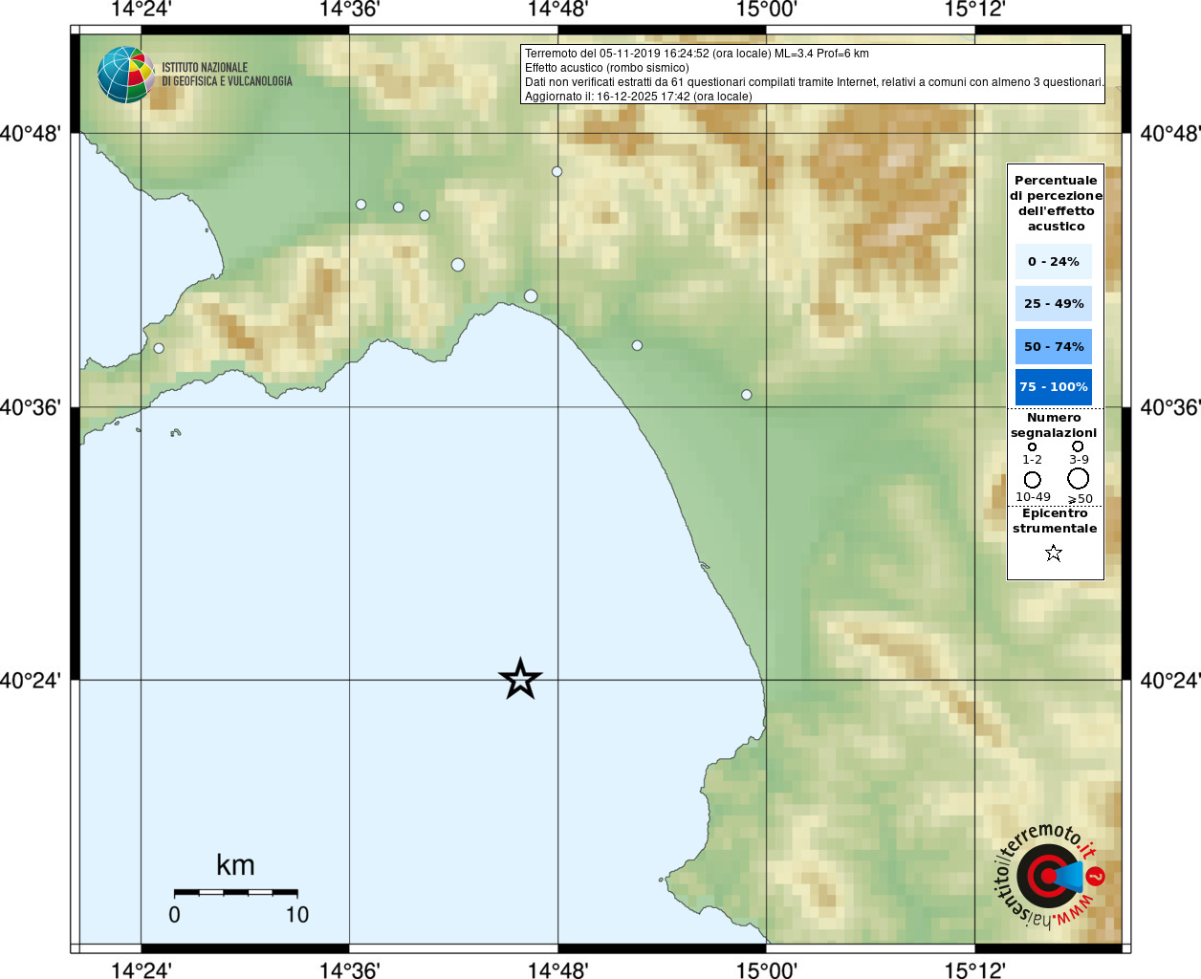Click the epicenter star in the sea

coord(520,680)
